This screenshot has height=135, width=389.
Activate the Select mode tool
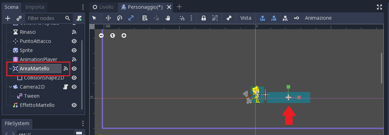94,18
